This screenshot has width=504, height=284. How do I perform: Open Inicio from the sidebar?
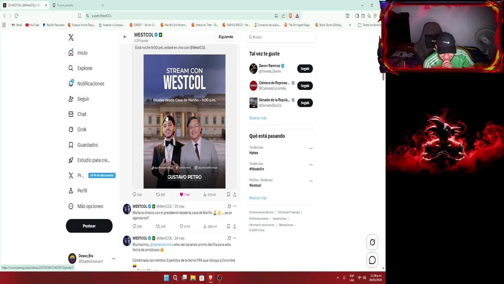(78, 53)
